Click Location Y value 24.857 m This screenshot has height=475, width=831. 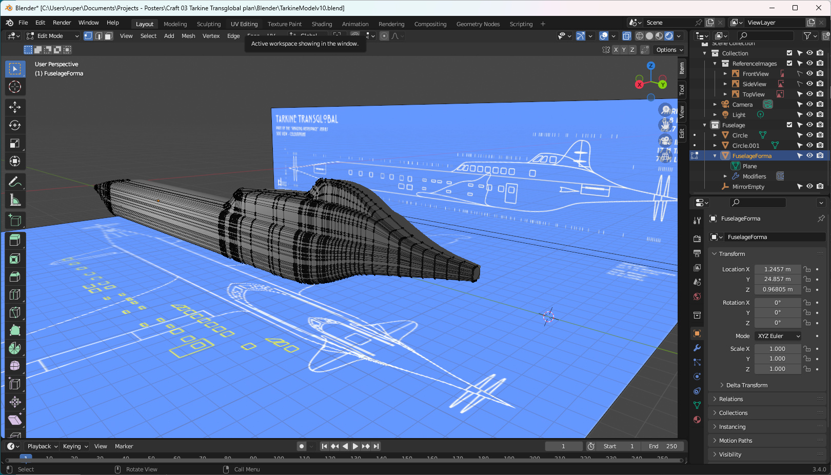point(777,280)
